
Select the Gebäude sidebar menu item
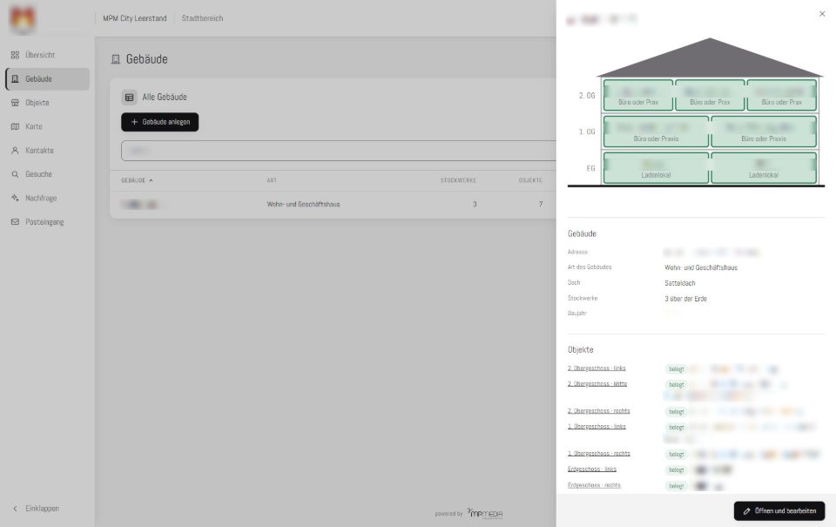tap(47, 79)
